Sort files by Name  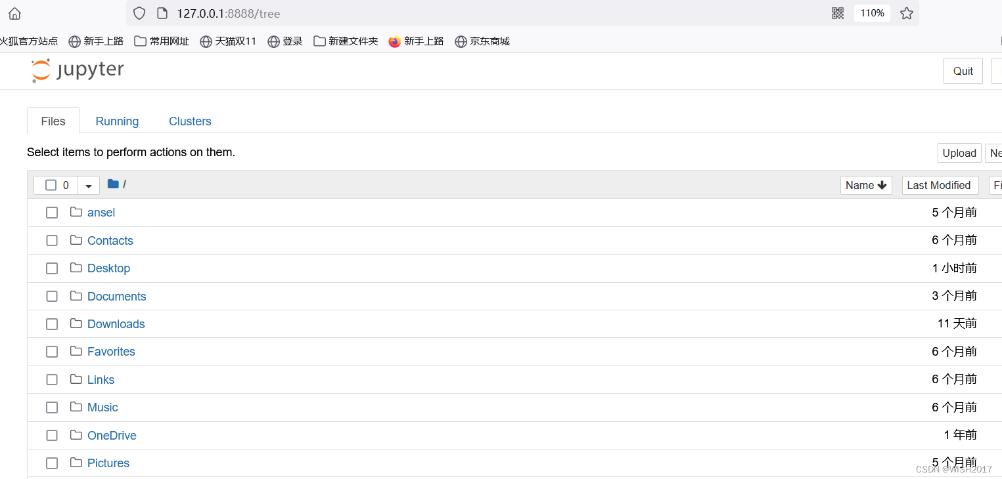[866, 185]
